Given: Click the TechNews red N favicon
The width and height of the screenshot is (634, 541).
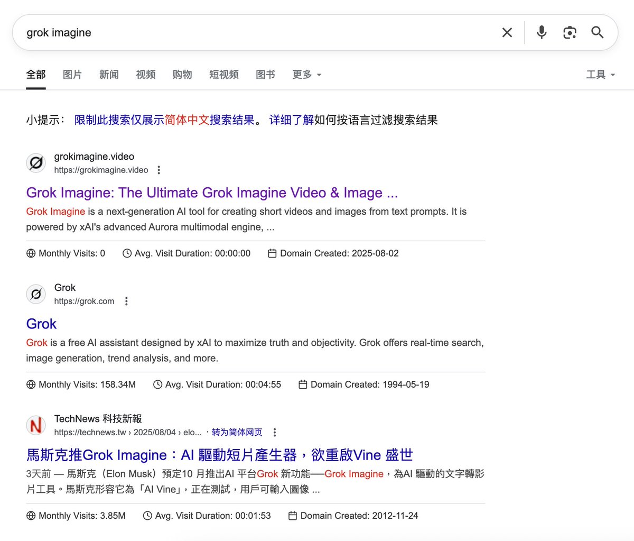Looking at the screenshot, I should point(36,425).
